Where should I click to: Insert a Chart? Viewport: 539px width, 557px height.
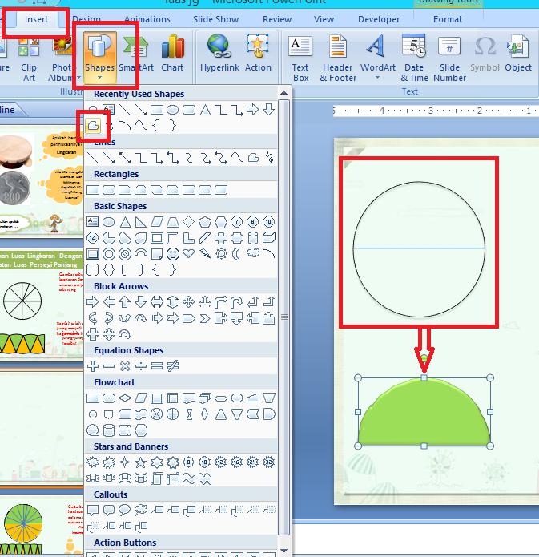coord(172,53)
